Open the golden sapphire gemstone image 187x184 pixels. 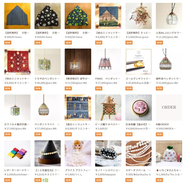tap(139, 62)
